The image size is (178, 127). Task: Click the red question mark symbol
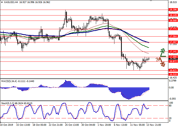(157, 59)
